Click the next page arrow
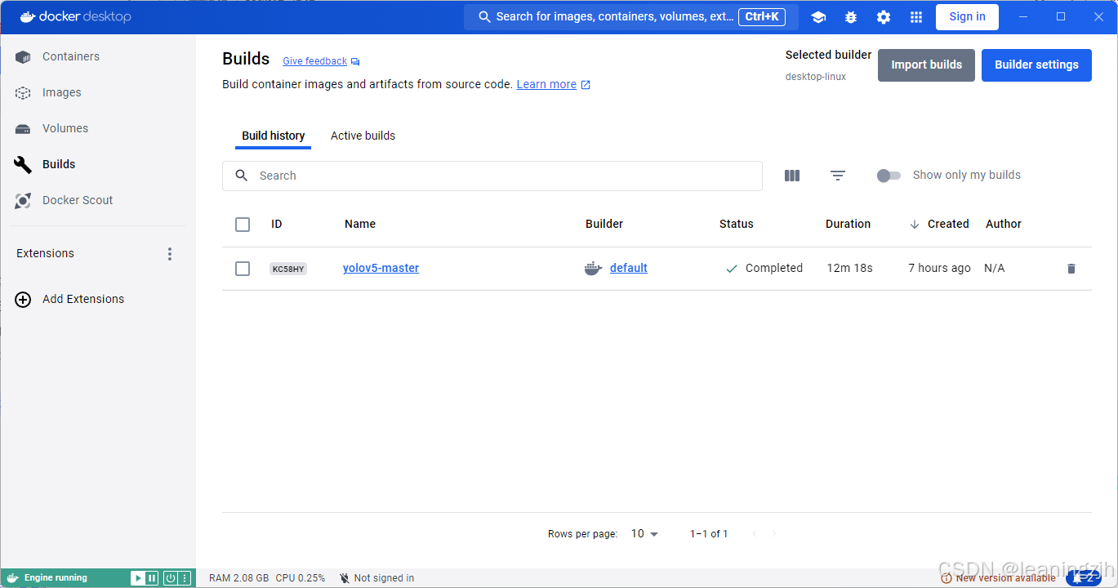Screen dimensions: 1118x588 (774, 534)
